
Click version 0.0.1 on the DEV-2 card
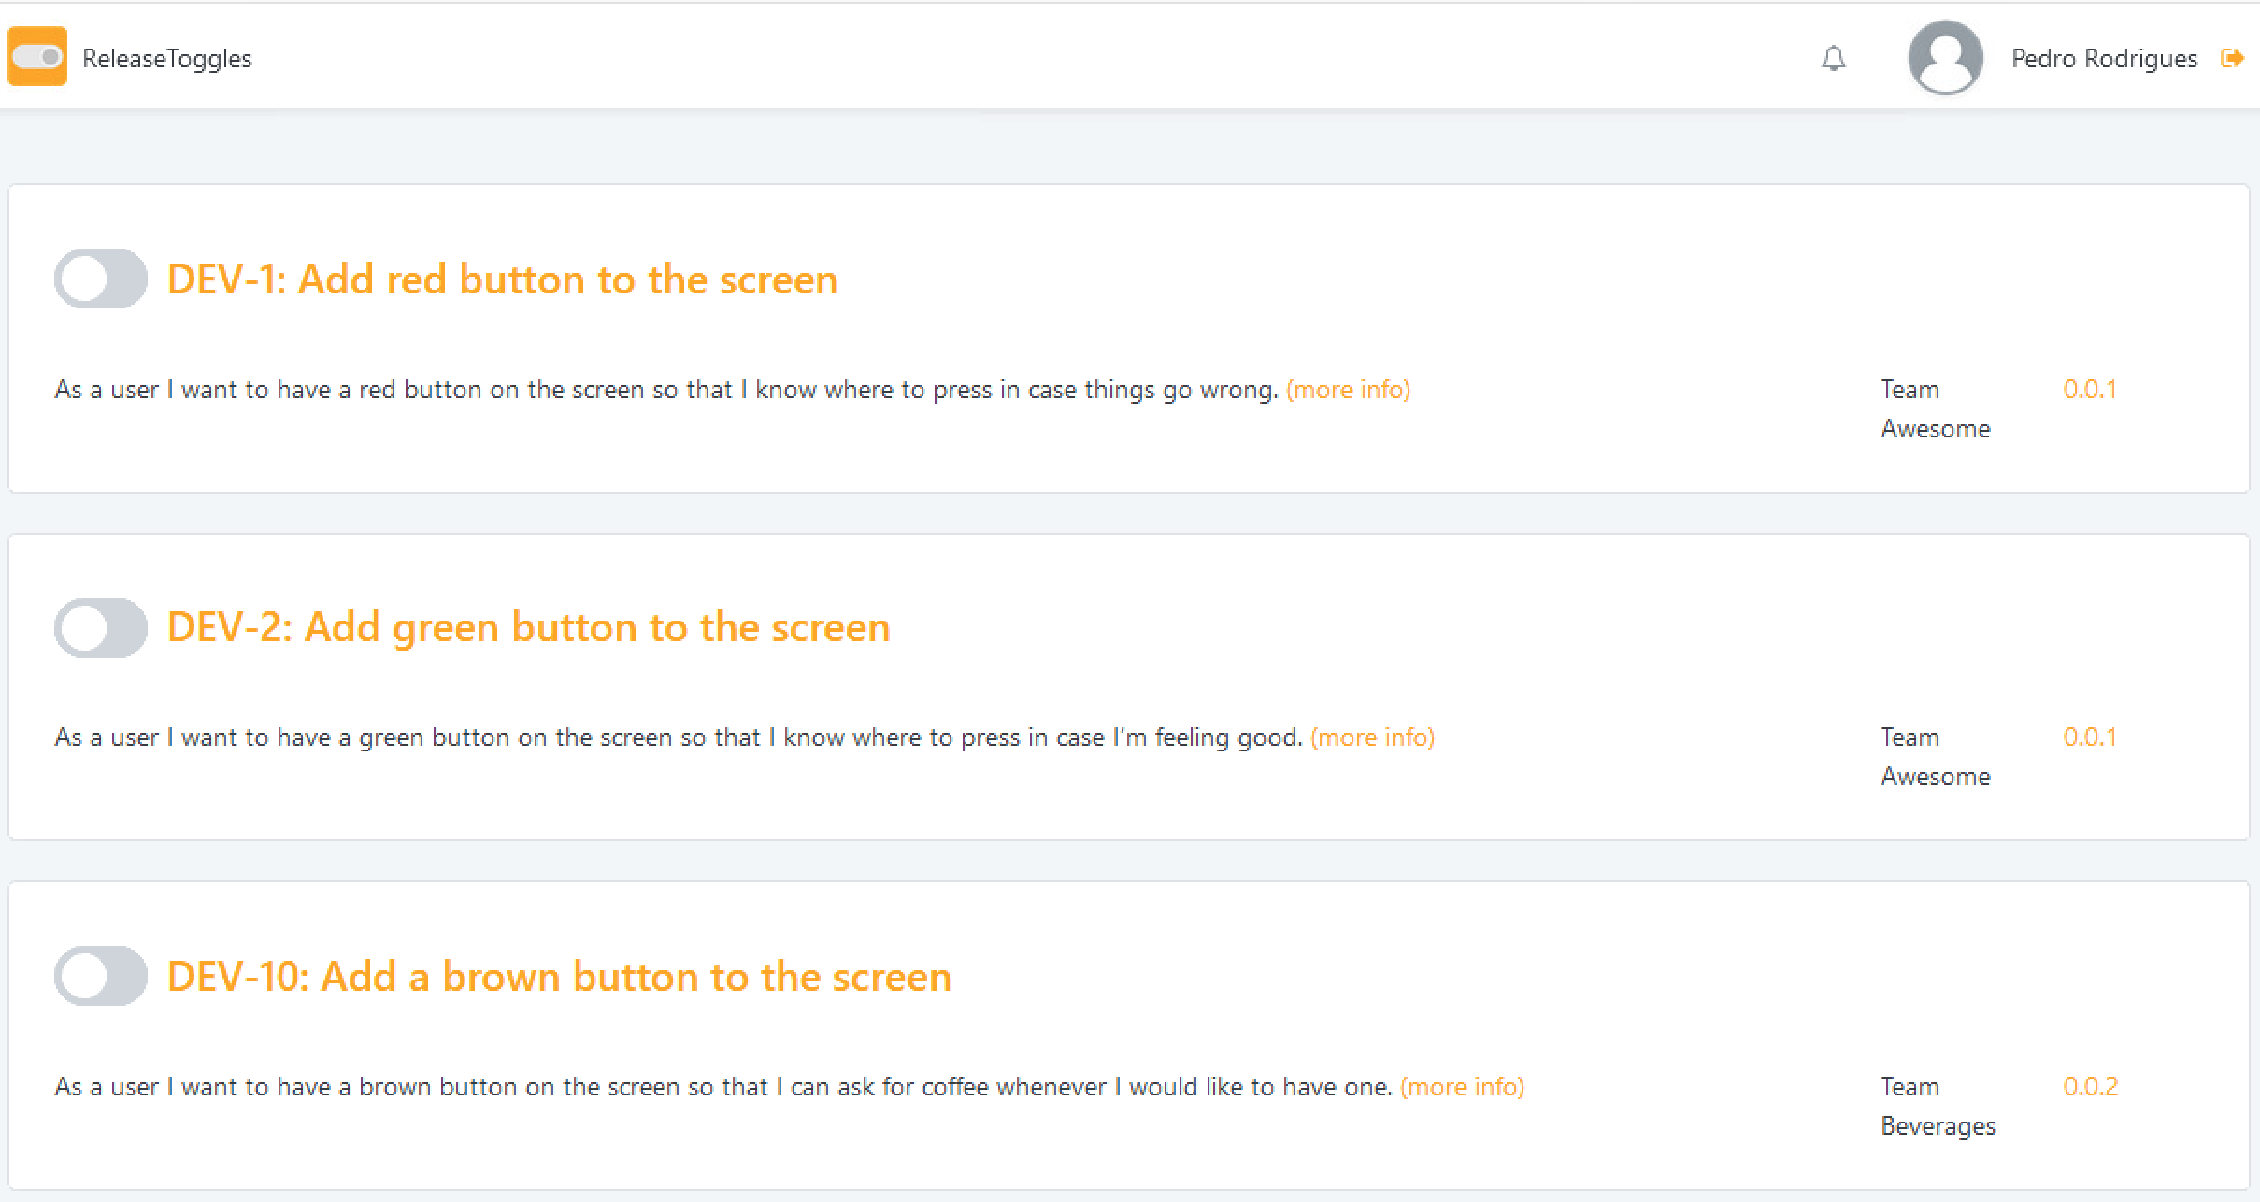tap(2090, 737)
